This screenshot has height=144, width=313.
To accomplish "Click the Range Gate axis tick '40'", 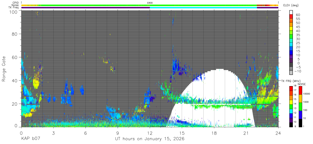I will (15, 81).
